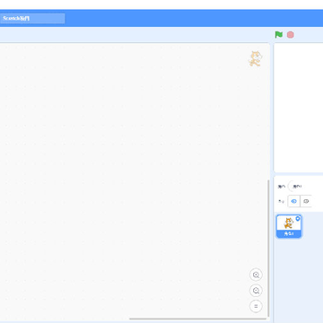The width and height of the screenshot is (323, 323).
Task: Select the hide sprite crossed-eye toggle
Action: pos(306,201)
